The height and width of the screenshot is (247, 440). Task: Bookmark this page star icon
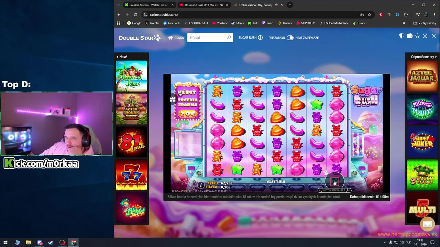pyautogui.click(x=370, y=15)
